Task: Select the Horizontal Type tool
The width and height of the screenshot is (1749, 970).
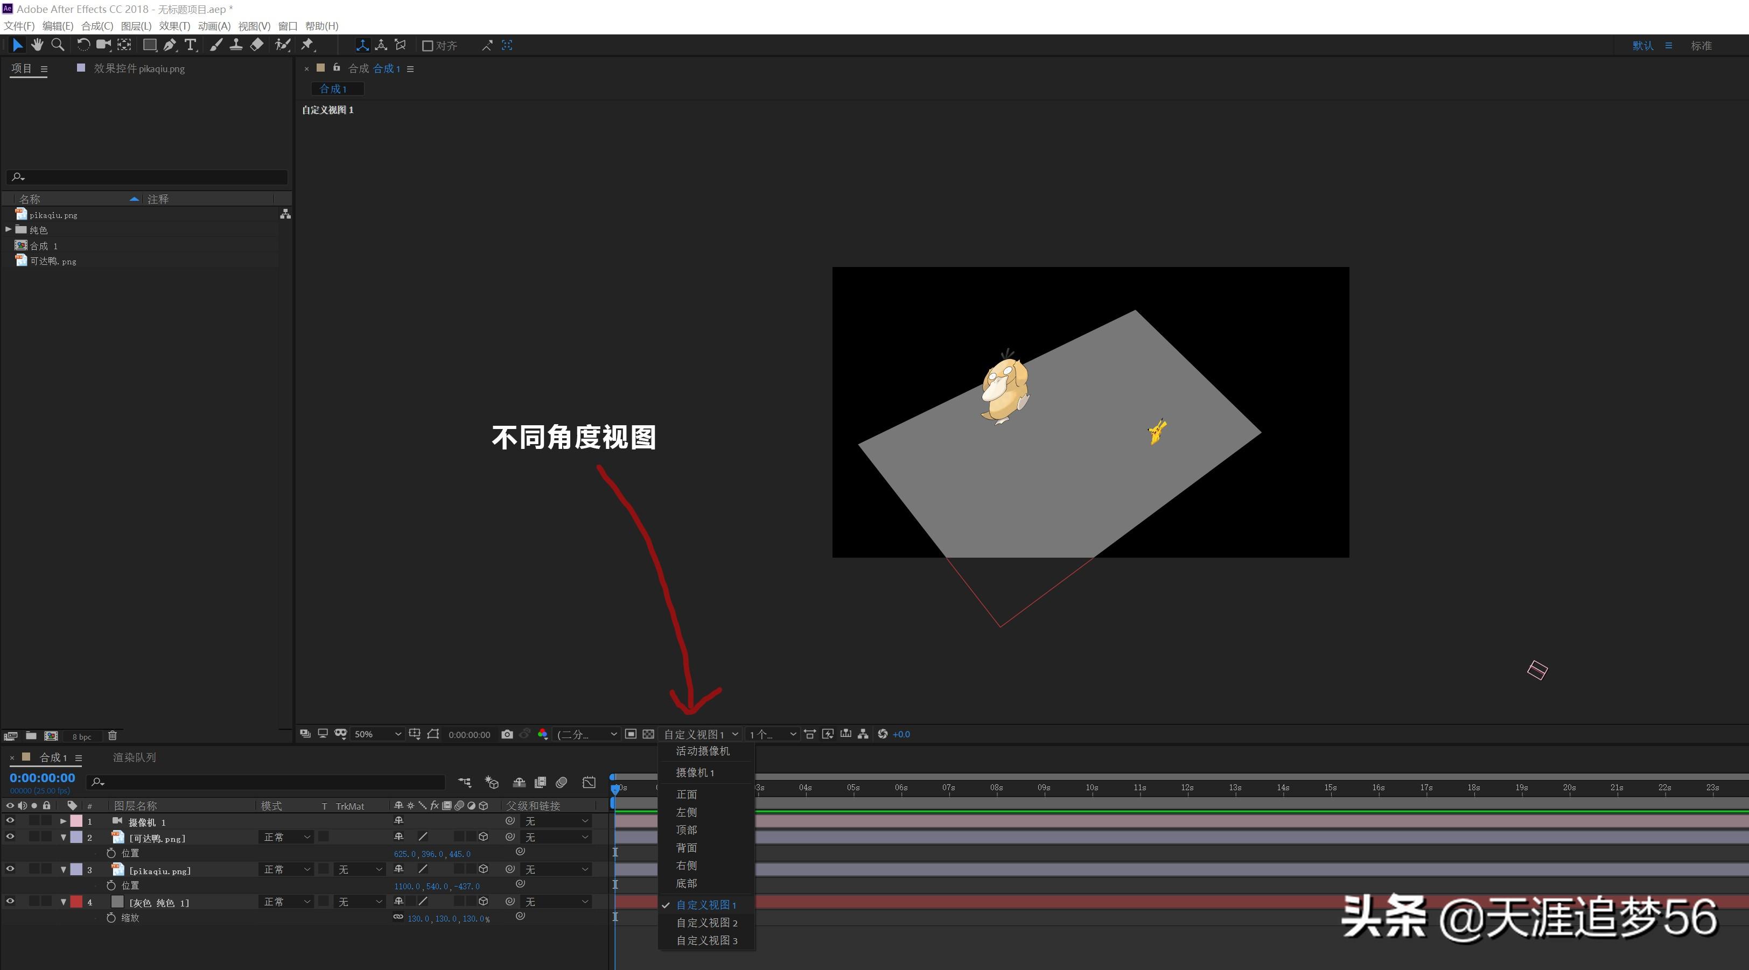Action: point(190,45)
